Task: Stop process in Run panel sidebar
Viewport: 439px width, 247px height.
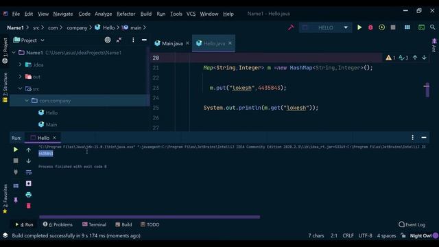Action: (x=16, y=161)
